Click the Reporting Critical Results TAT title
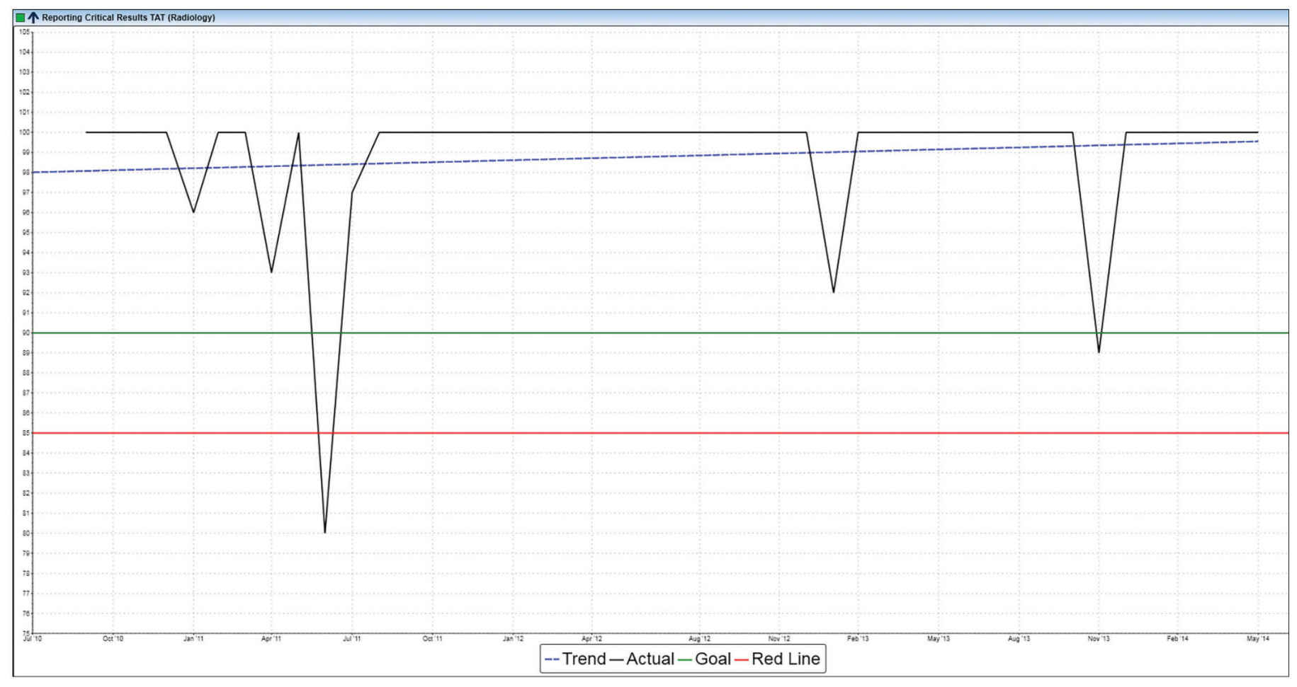1297x687 pixels. [128, 18]
